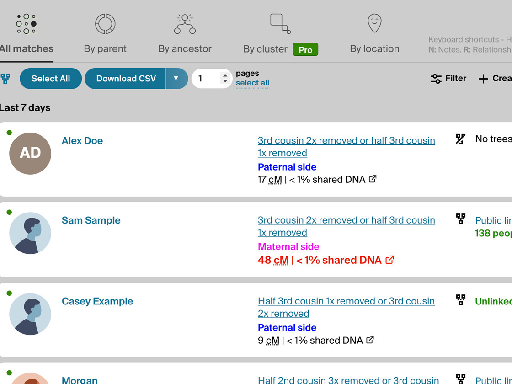Image resolution: width=512 pixels, height=384 pixels.
Task: Click the tree icon left of Select All
Action: [5, 79]
